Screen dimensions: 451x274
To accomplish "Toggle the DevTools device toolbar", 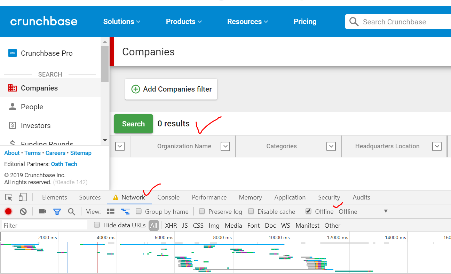I will 22,197.
